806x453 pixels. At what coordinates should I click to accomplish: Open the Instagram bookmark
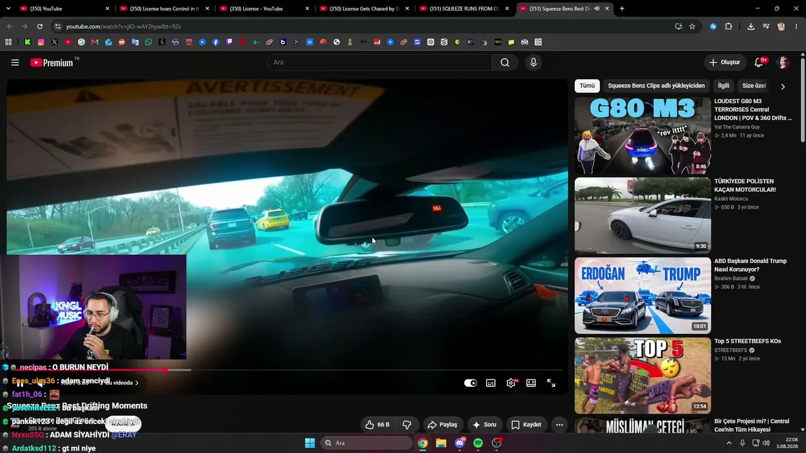(41, 42)
